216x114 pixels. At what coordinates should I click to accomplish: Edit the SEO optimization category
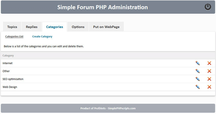pyautogui.click(x=198, y=79)
